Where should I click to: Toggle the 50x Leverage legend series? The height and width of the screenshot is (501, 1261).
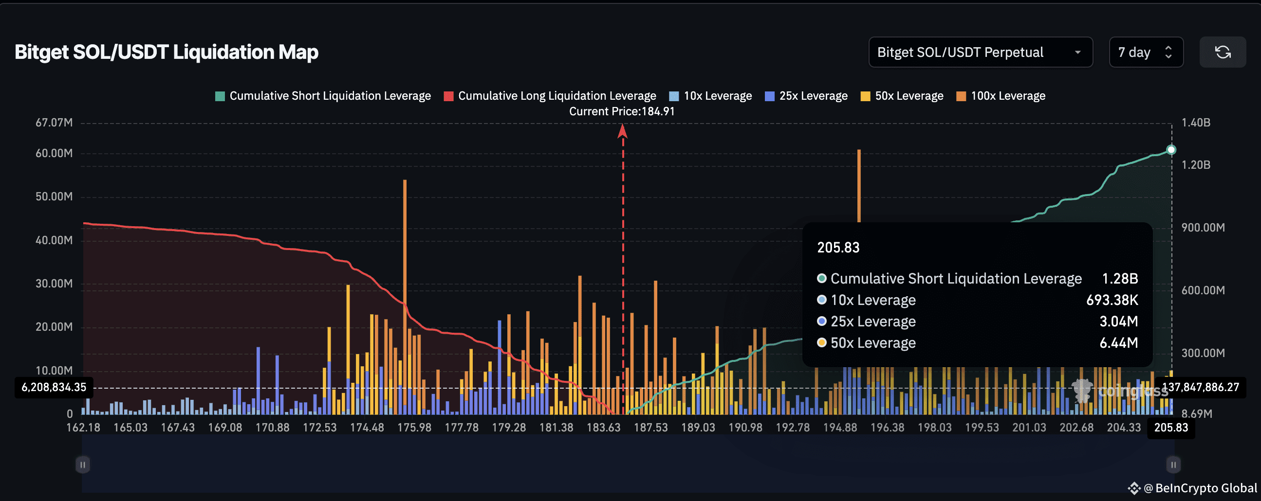[x=902, y=96]
